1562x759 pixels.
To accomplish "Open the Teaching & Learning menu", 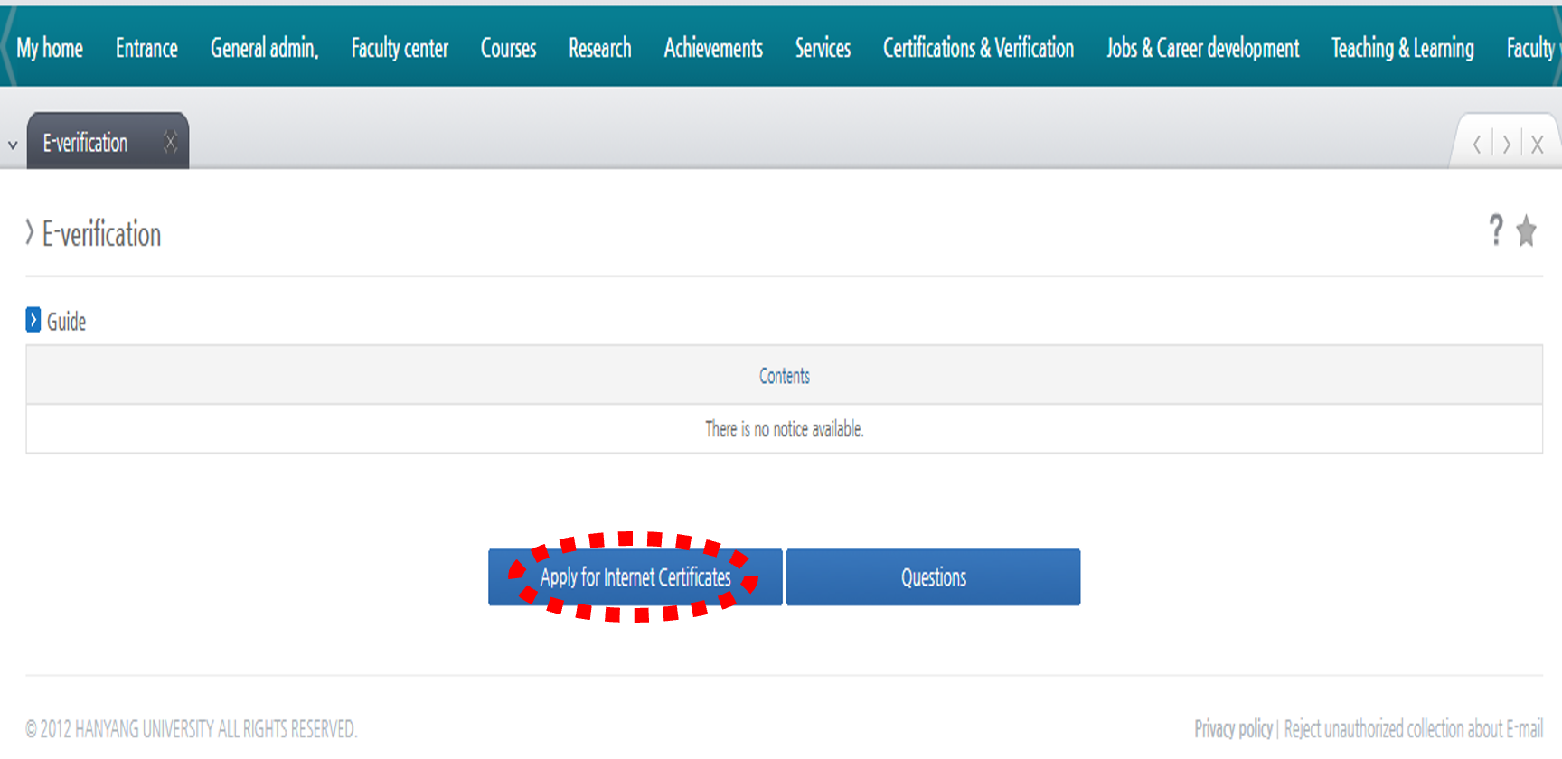I will pyautogui.click(x=1402, y=48).
